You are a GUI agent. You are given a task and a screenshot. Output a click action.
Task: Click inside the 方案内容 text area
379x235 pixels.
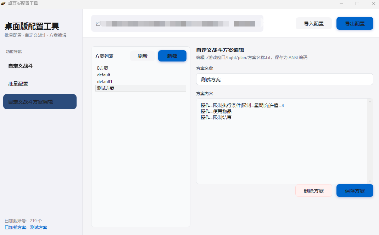pyautogui.click(x=282, y=148)
